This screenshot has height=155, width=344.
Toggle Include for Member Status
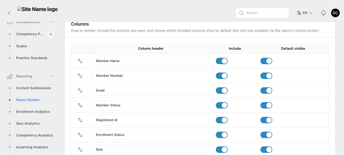(222, 105)
